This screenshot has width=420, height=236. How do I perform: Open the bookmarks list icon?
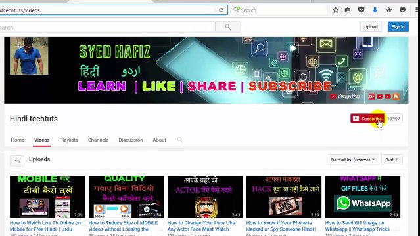(x=348, y=10)
